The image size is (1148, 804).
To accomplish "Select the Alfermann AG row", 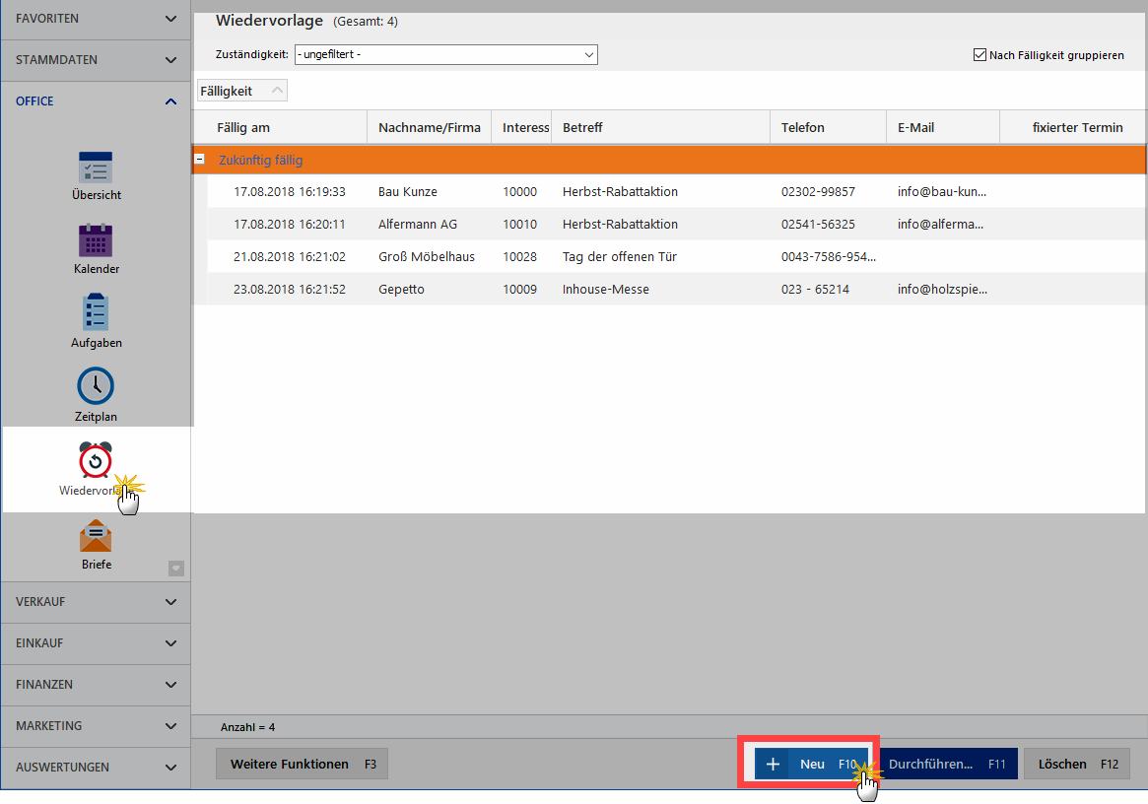I will (677, 224).
